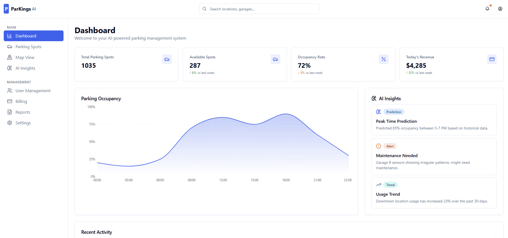Click the 75% label on chart axis
The height and width of the screenshot is (238, 508).
click(x=92, y=124)
